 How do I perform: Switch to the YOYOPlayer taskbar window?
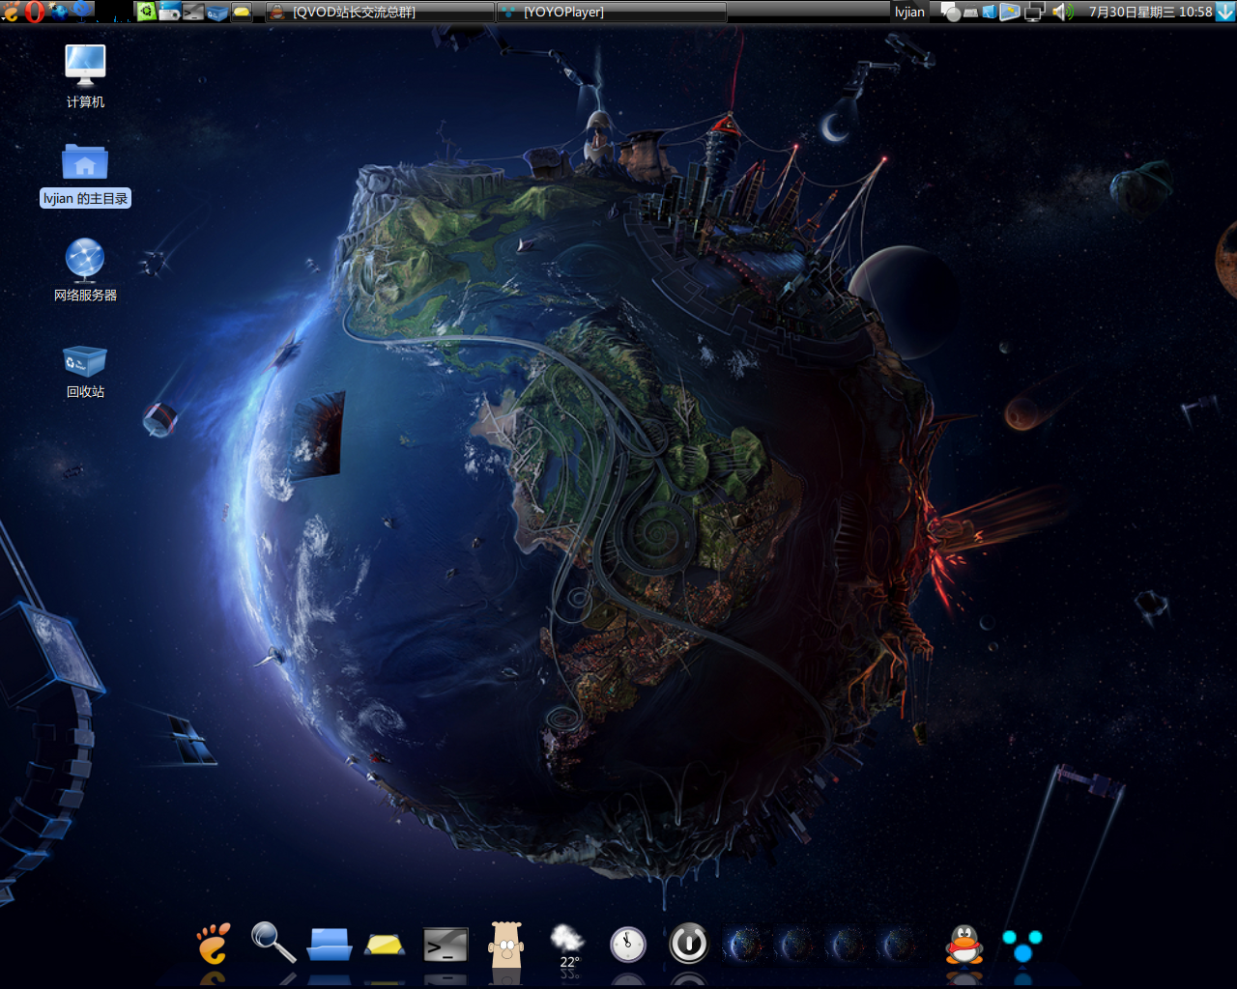[612, 12]
